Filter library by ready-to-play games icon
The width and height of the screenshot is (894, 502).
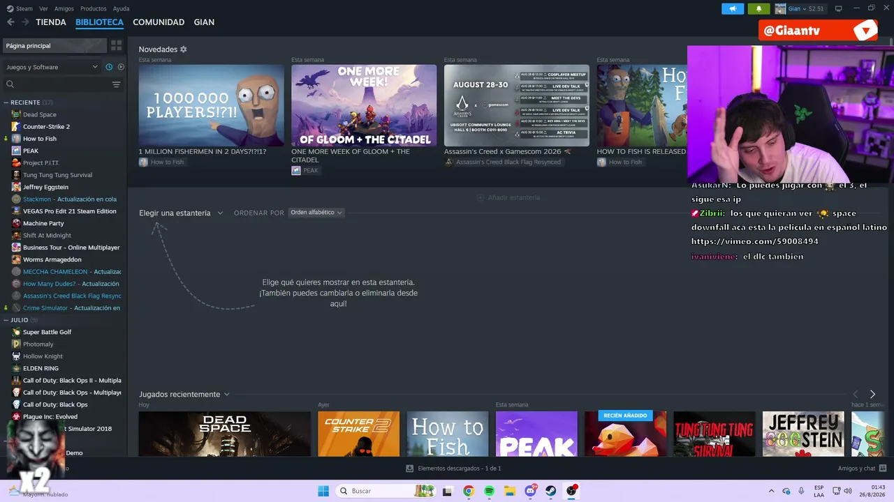121,67
